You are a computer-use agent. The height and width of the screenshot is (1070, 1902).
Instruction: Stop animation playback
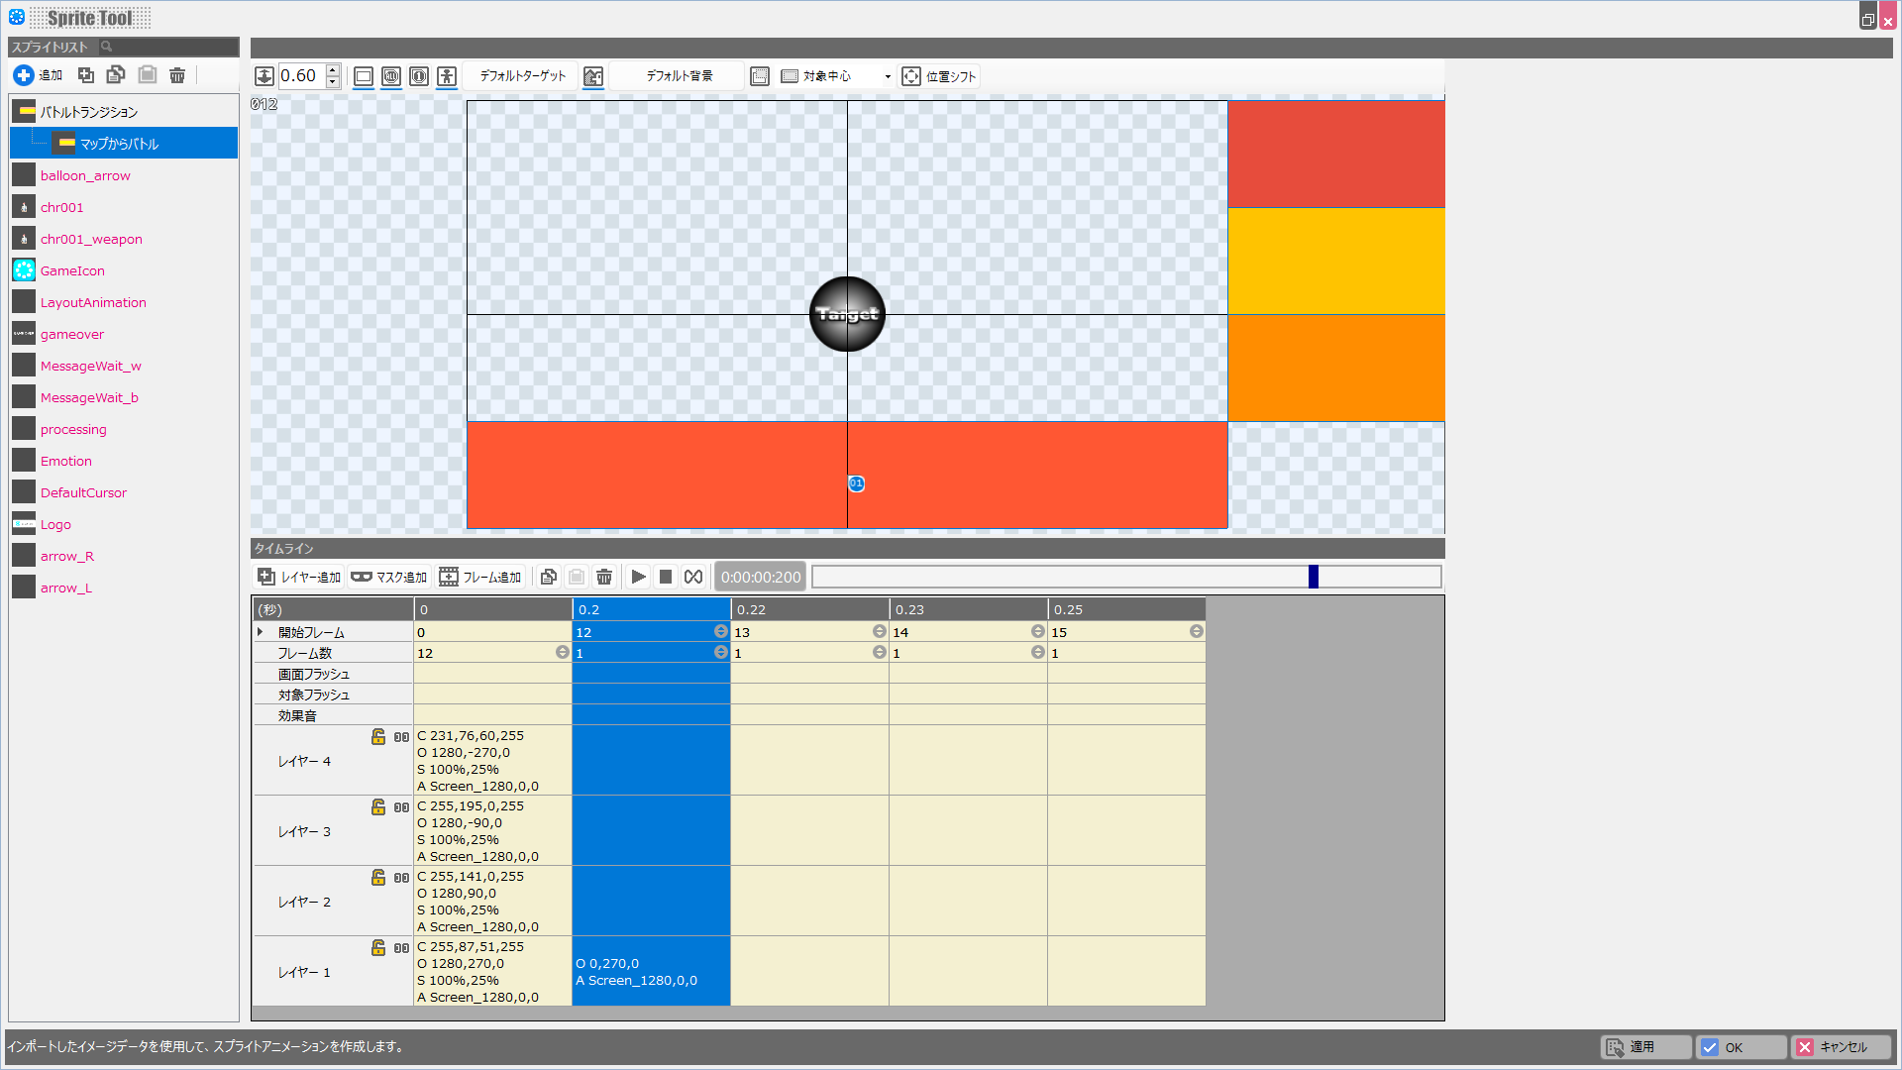point(666,577)
